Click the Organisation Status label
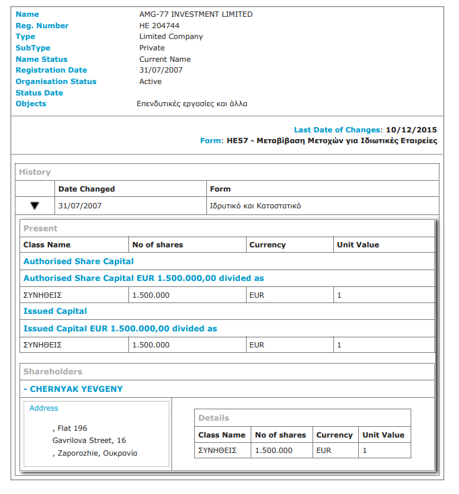 (56, 81)
